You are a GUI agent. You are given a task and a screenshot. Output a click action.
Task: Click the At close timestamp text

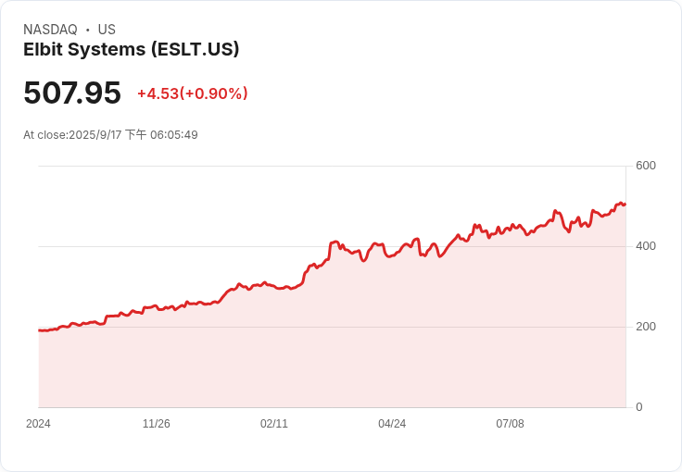pyautogui.click(x=110, y=134)
